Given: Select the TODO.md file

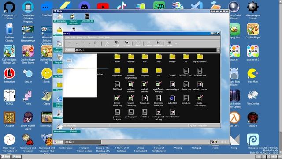Looking at the screenshot, I should pyautogui.click(x=117, y=86).
